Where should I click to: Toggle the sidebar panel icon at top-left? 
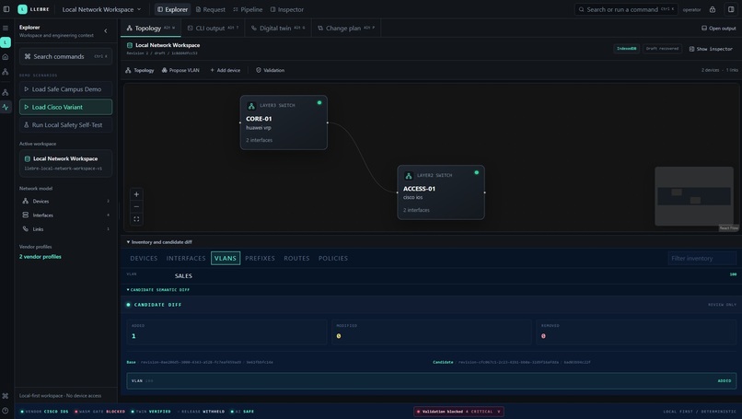click(x=6, y=9)
